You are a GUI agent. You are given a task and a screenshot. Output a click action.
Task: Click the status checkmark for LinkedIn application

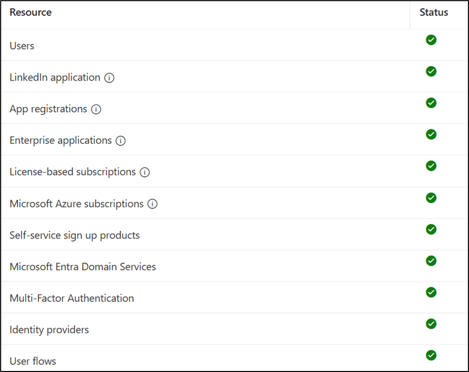pos(431,72)
